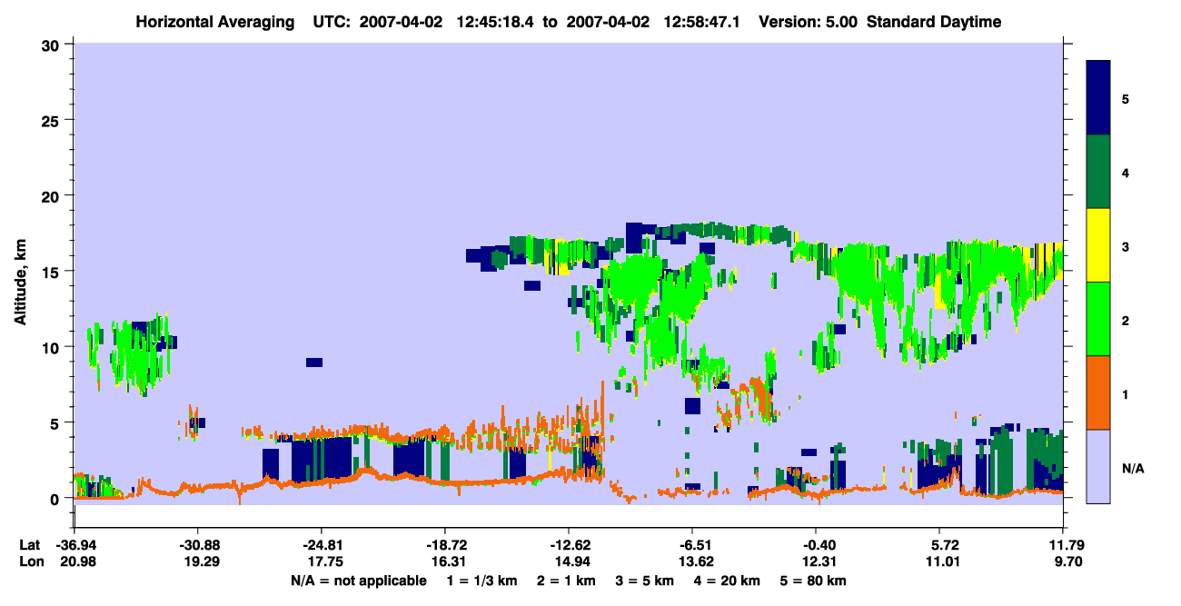Click the latitude value -36.94
This screenshot has height=606, width=1181.
[74, 545]
